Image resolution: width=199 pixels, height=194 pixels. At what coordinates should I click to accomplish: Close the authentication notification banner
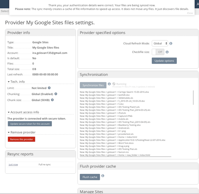(x=190, y=13)
